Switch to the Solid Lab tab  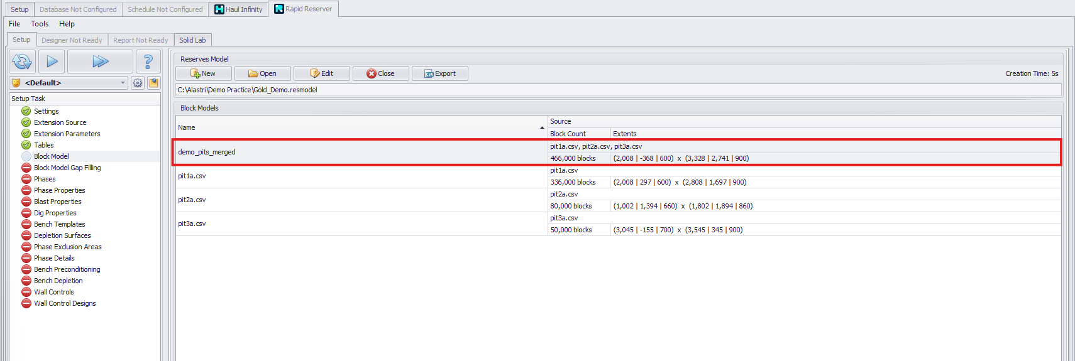click(192, 40)
